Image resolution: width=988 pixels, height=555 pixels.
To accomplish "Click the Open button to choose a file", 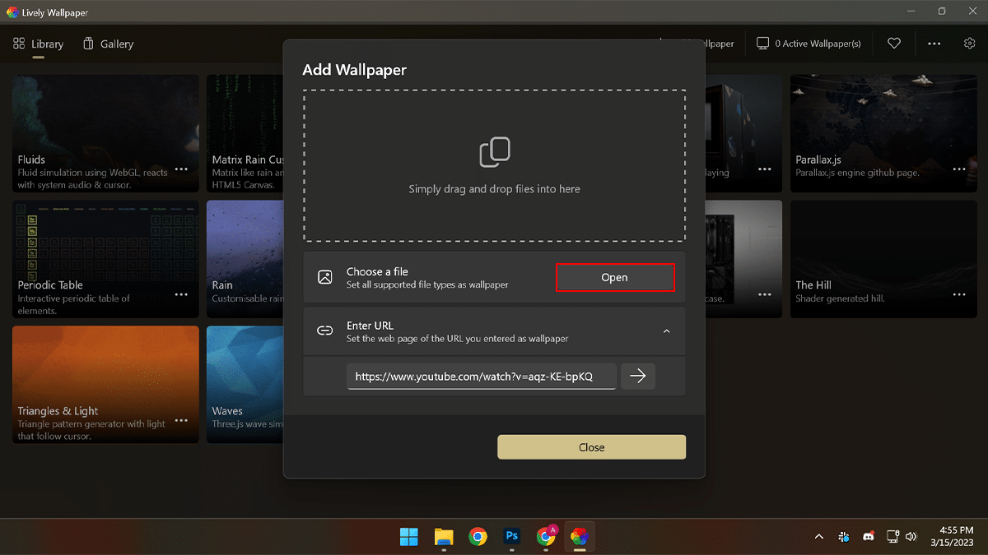I will [614, 278].
